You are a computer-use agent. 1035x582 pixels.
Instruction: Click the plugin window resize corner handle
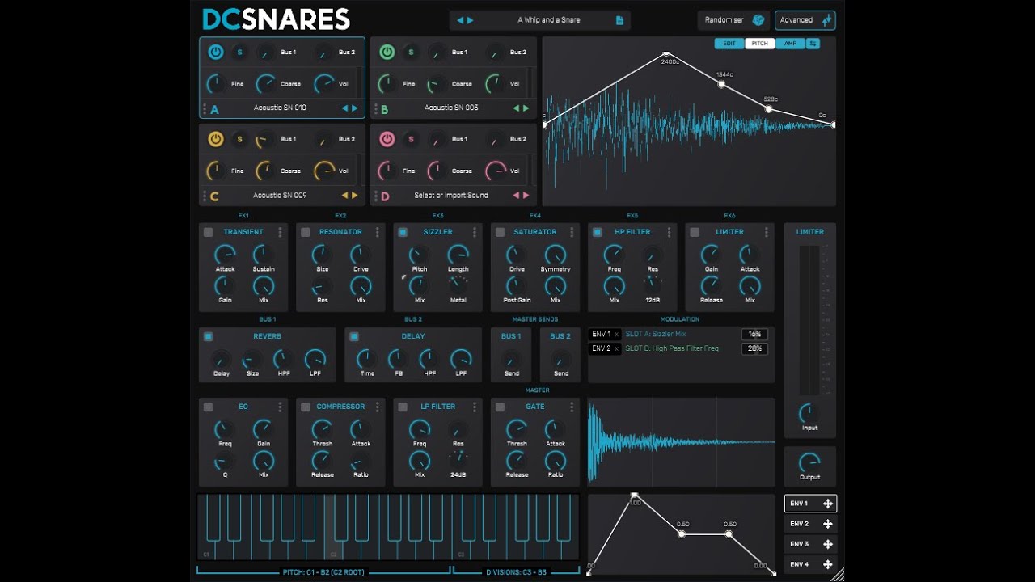pyautogui.click(x=837, y=575)
